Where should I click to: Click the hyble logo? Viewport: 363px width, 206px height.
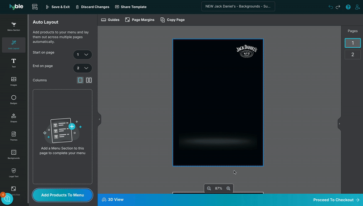tap(16, 7)
